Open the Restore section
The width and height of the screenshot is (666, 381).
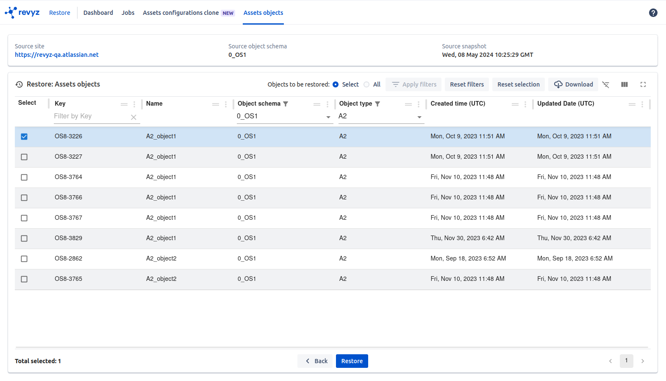(x=60, y=13)
